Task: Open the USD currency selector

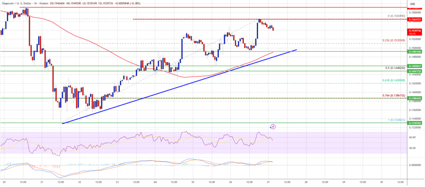Action: click(413, 4)
